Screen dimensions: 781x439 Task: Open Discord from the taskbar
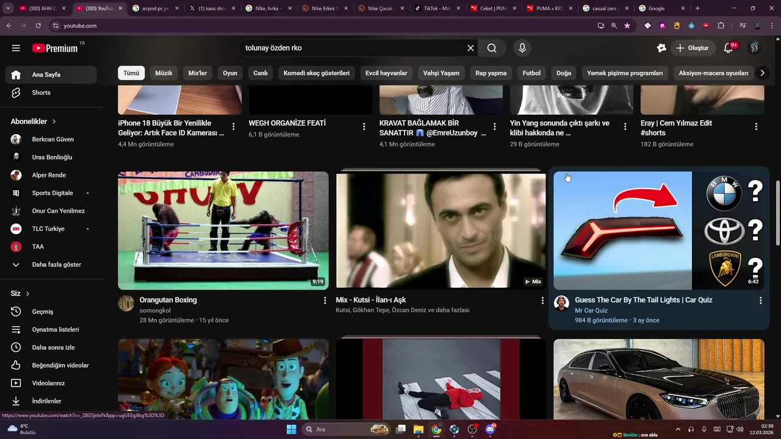[491, 429]
